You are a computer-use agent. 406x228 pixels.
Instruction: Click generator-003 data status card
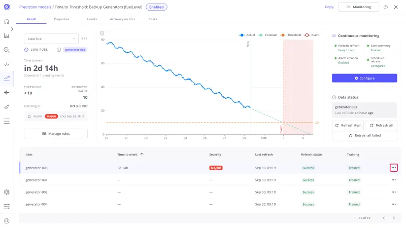364,110
